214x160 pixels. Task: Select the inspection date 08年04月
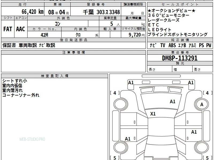(x=59, y=12)
